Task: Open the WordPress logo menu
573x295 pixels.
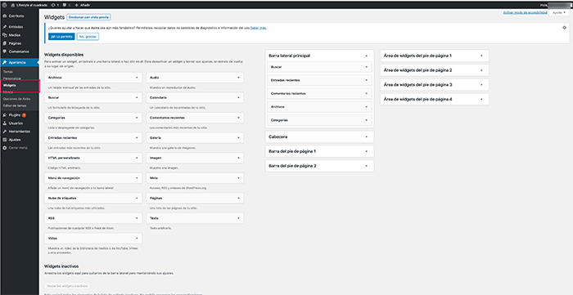Action: point(4,5)
